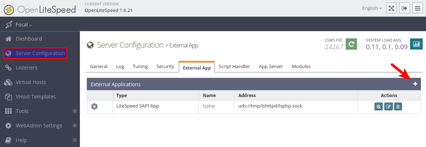Click the green graceful restart icon

351,44
